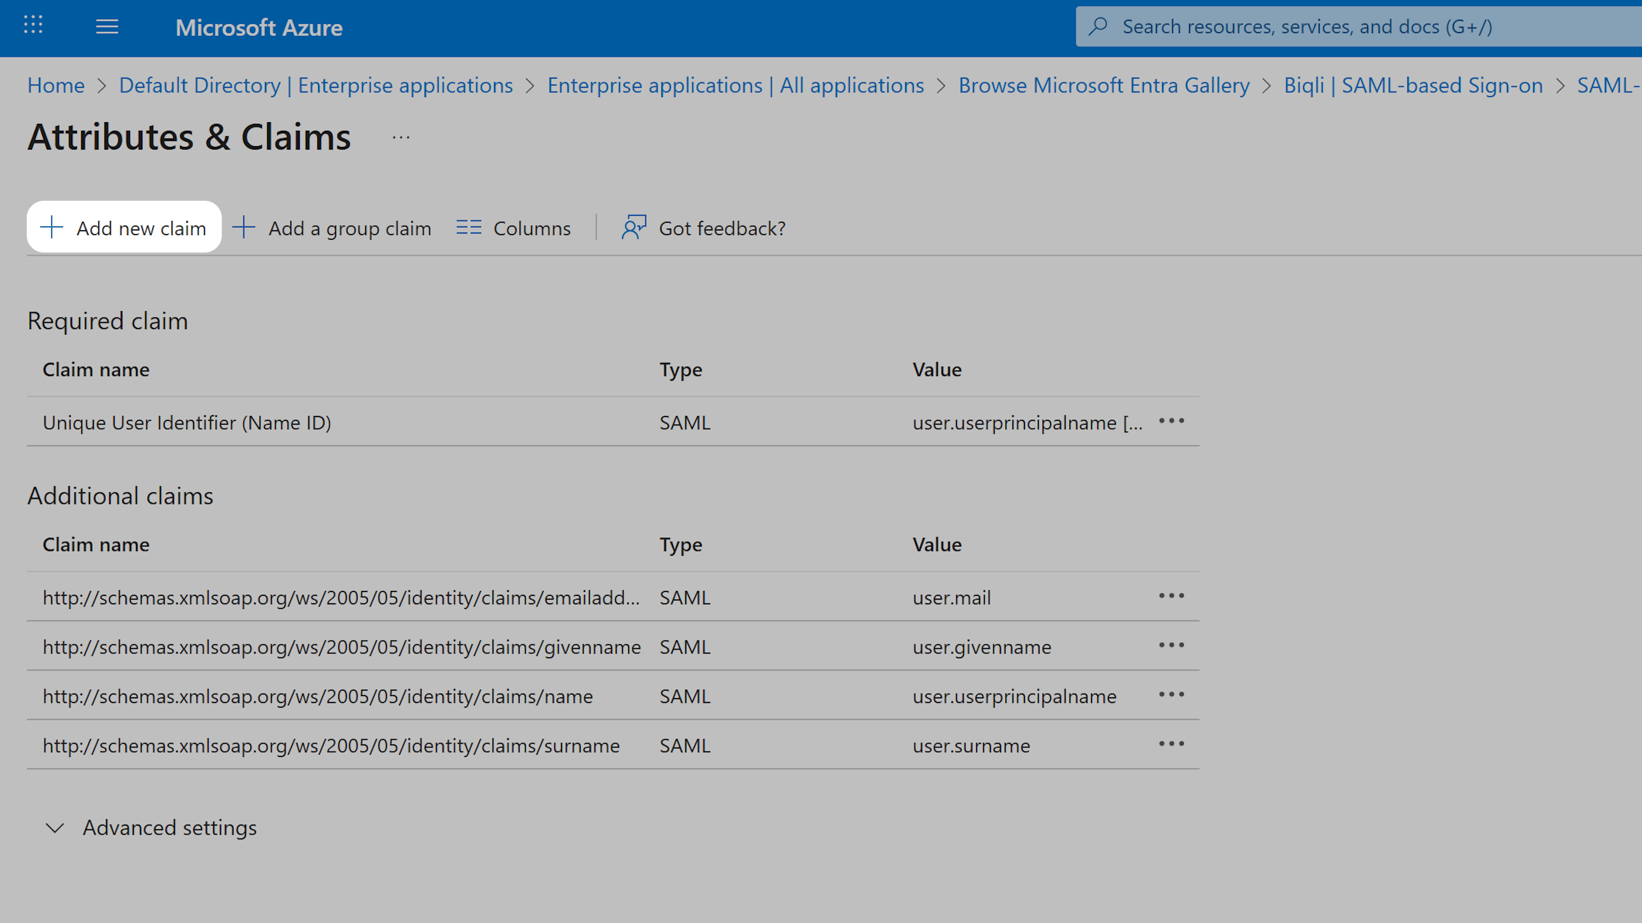Open ellipsis menu for user.mail claim row
Image resolution: width=1642 pixels, height=923 pixels.
click(1172, 596)
